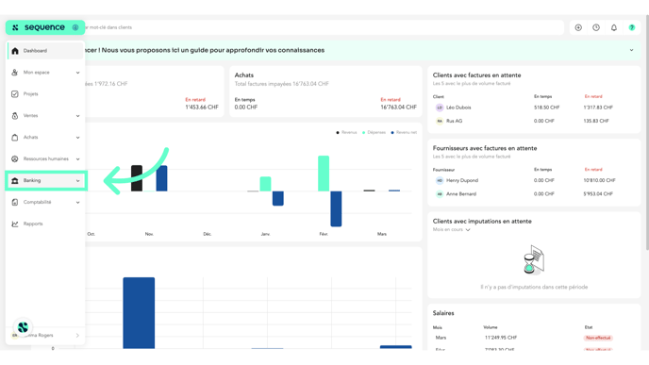Collapse the guide banner chevron
The height and width of the screenshot is (365, 649).
point(632,50)
